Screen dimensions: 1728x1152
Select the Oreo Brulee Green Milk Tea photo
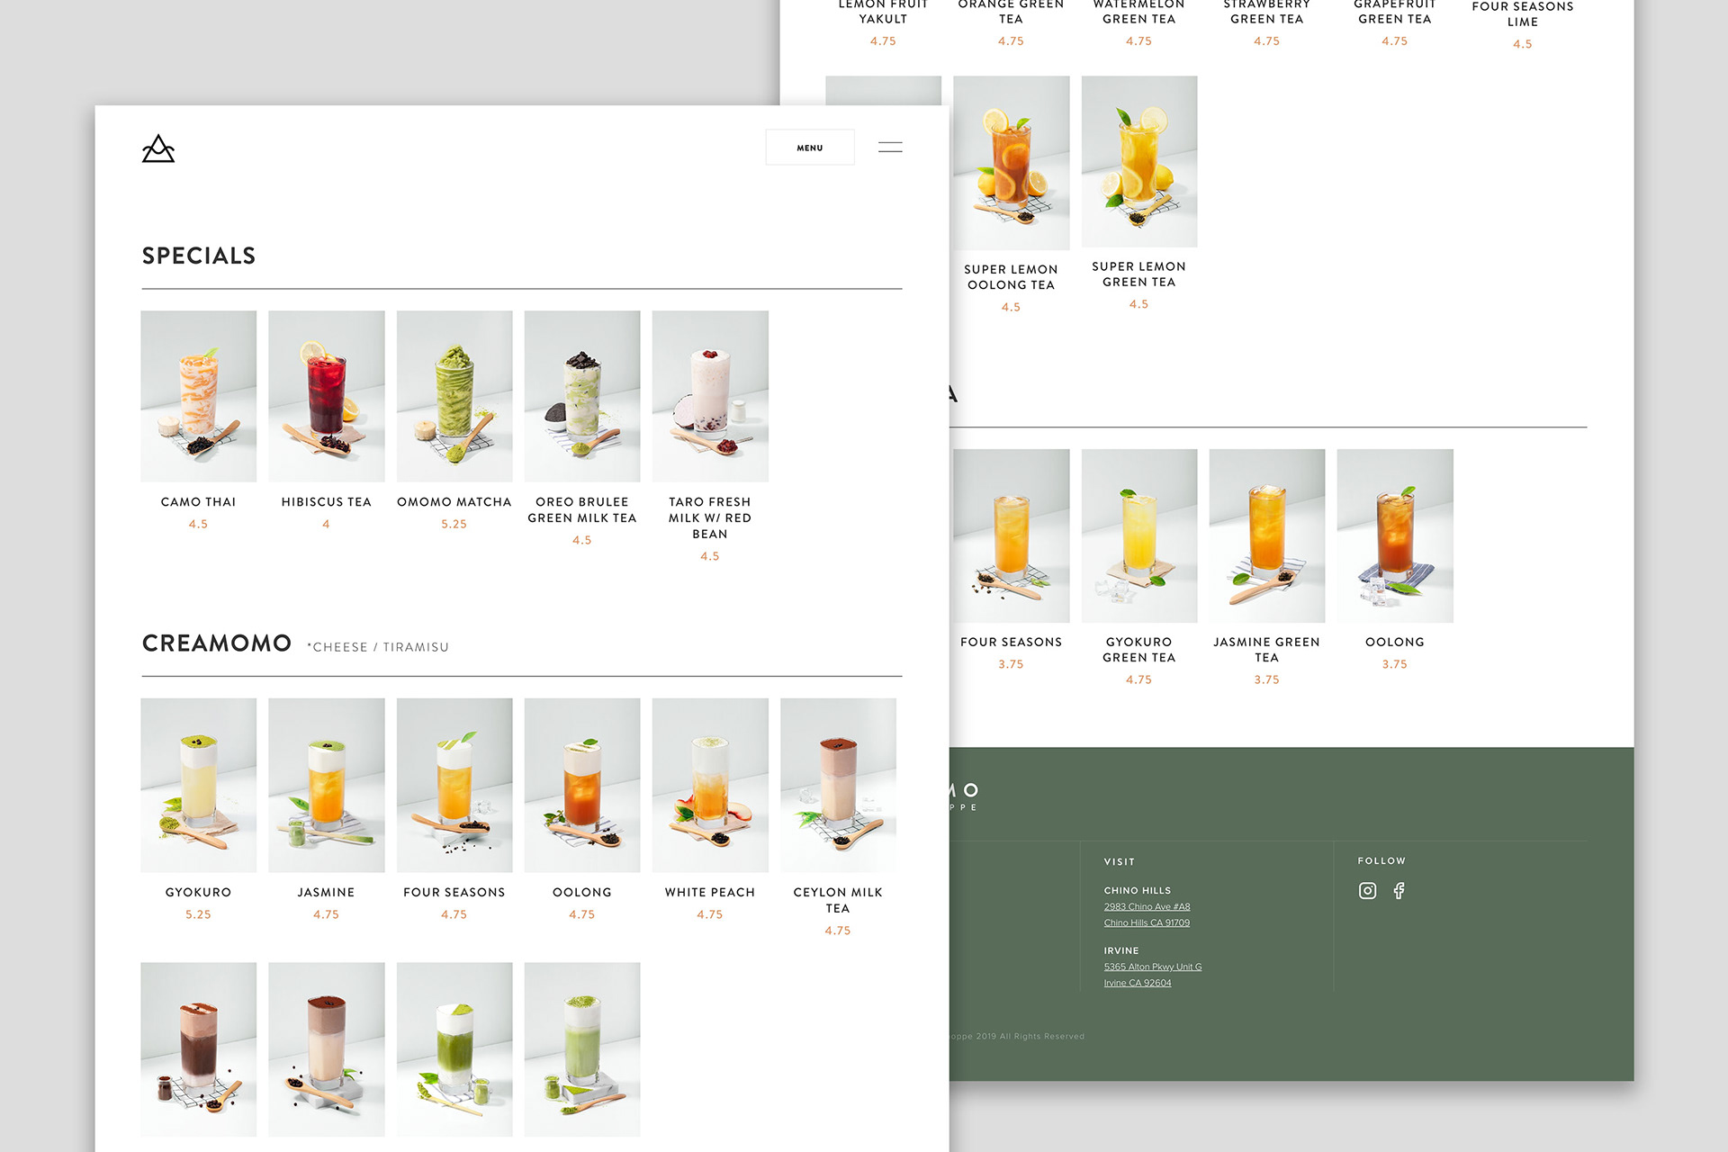(x=581, y=396)
